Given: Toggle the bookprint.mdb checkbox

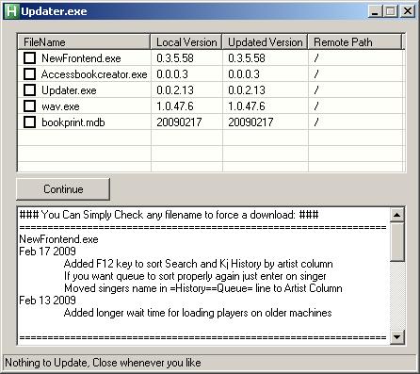Looking at the screenshot, I should pos(29,122).
